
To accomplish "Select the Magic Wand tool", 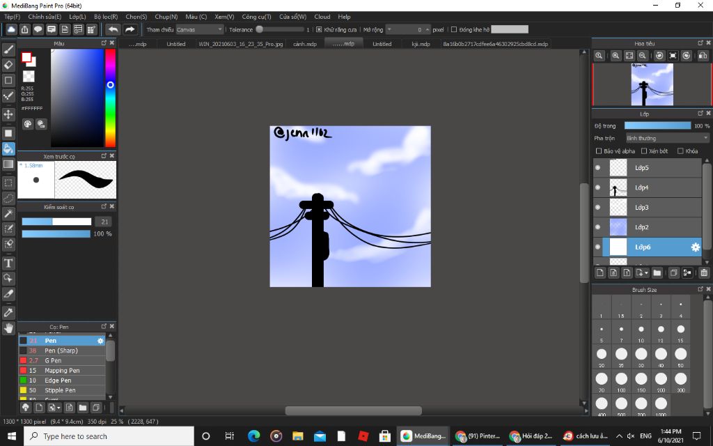I will click(x=8, y=213).
